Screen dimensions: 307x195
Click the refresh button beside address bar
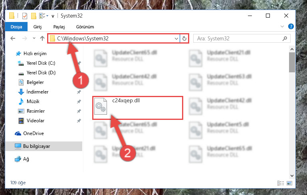point(184,39)
